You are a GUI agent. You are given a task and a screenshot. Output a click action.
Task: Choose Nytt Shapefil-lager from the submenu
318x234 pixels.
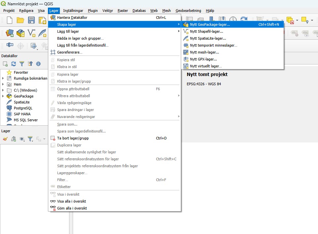pyautogui.click(x=232, y=31)
